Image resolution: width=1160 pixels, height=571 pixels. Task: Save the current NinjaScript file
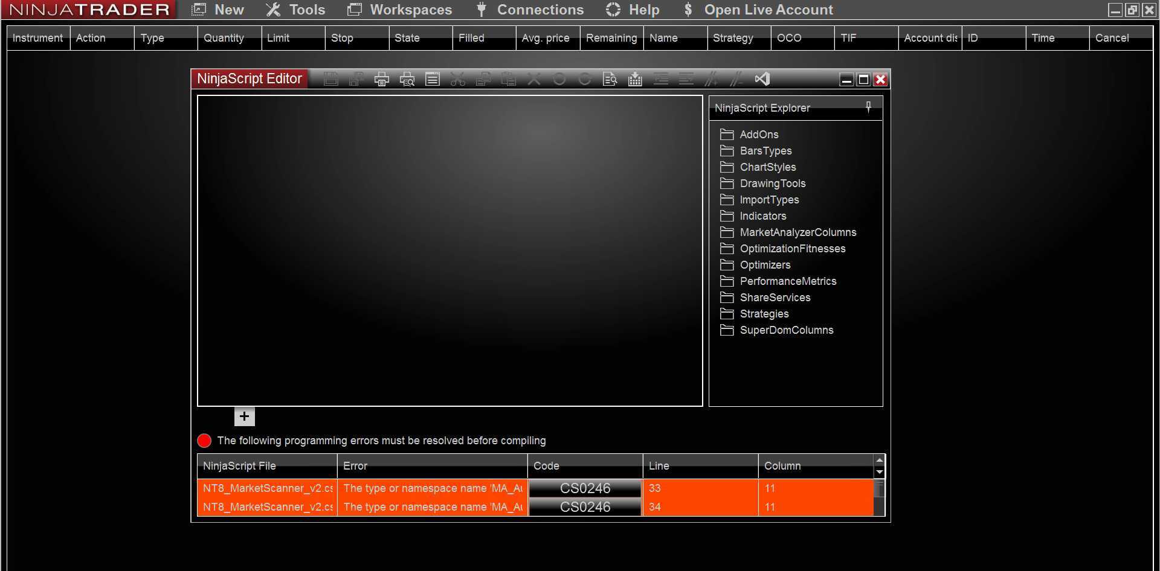click(x=330, y=78)
